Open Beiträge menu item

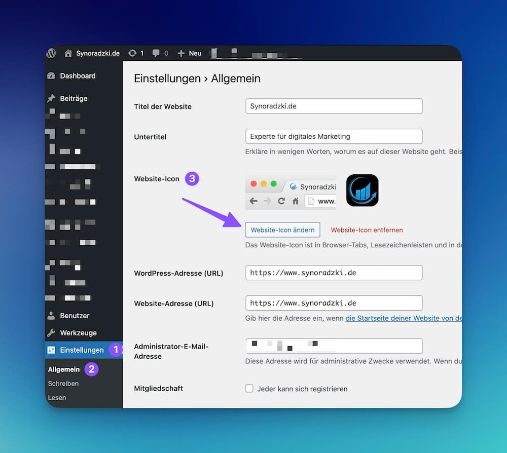pyautogui.click(x=74, y=98)
